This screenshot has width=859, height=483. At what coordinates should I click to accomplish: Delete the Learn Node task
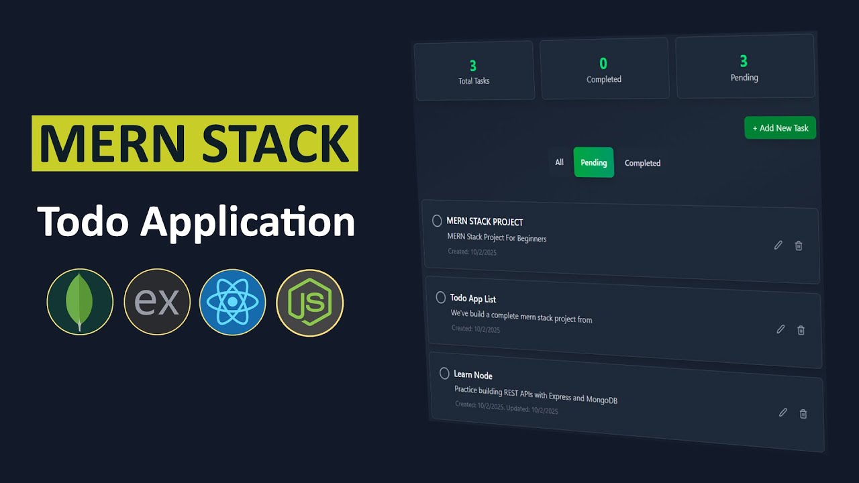pyautogui.click(x=803, y=414)
